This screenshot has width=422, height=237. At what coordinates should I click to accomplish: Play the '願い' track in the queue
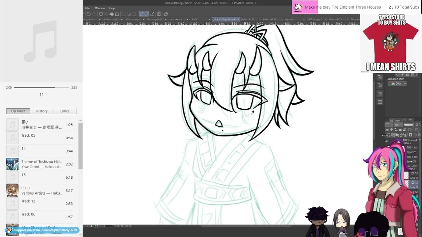tap(42, 124)
